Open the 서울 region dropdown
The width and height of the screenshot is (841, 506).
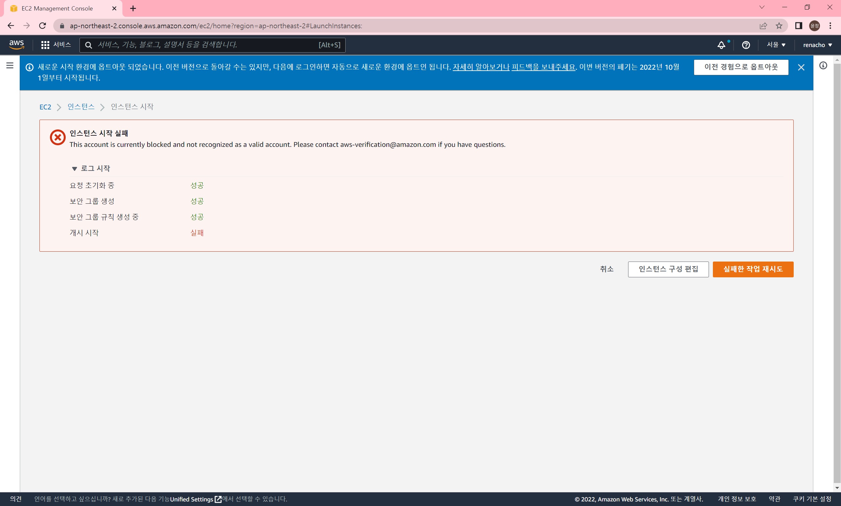click(776, 45)
